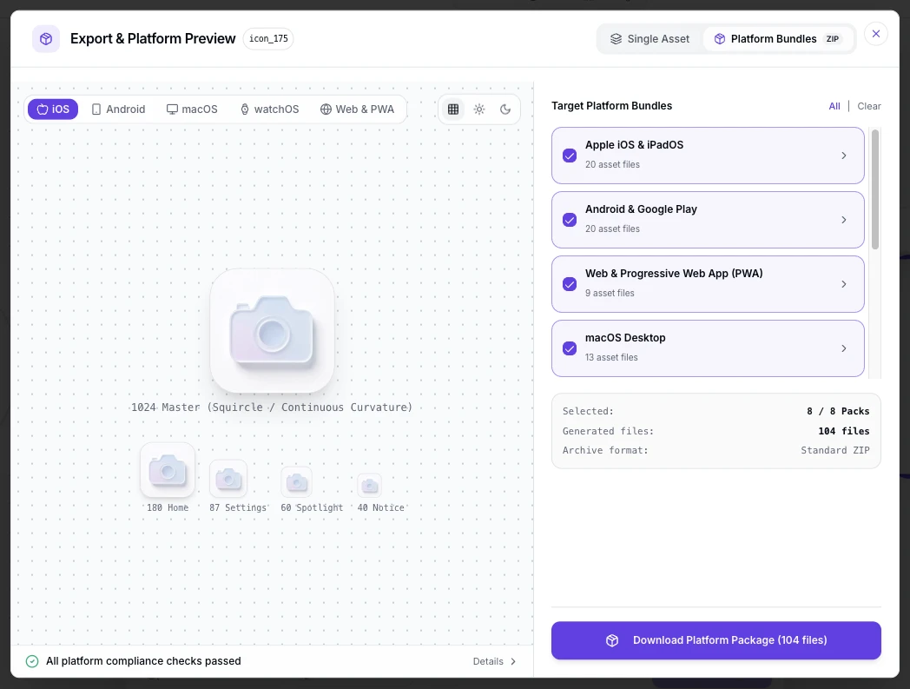910x689 pixels.
Task: Click the 1024 Master camera icon preview
Action: coord(272,330)
